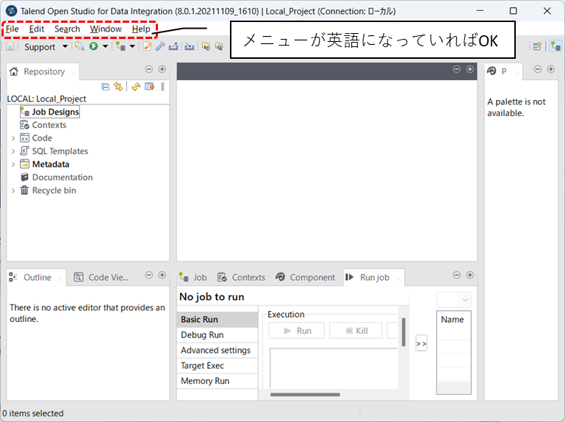Image resolution: width=565 pixels, height=422 pixels.
Task: Click horizontal scrollbar in Execution area
Action: (305, 395)
